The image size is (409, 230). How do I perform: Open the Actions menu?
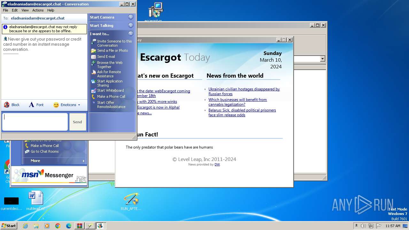pyautogui.click(x=38, y=10)
